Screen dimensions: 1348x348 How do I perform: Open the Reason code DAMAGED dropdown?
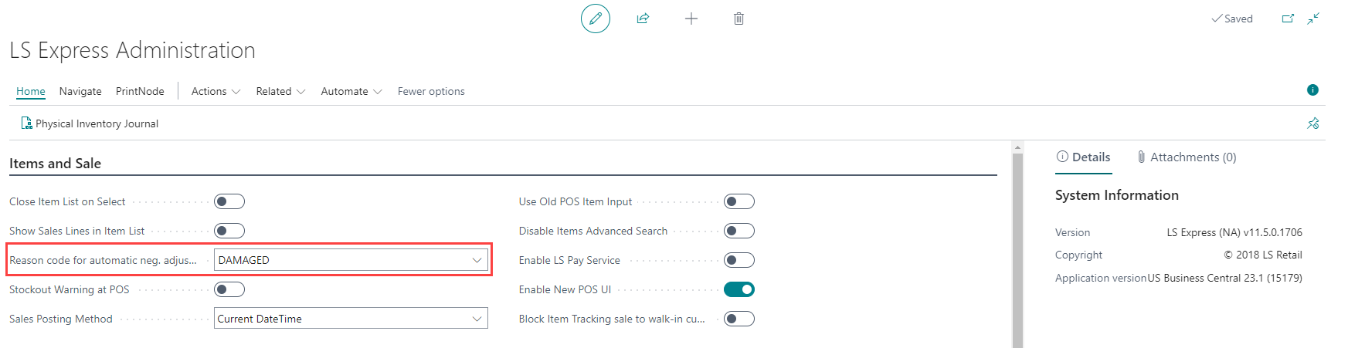pyautogui.click(x=477, y=260)
